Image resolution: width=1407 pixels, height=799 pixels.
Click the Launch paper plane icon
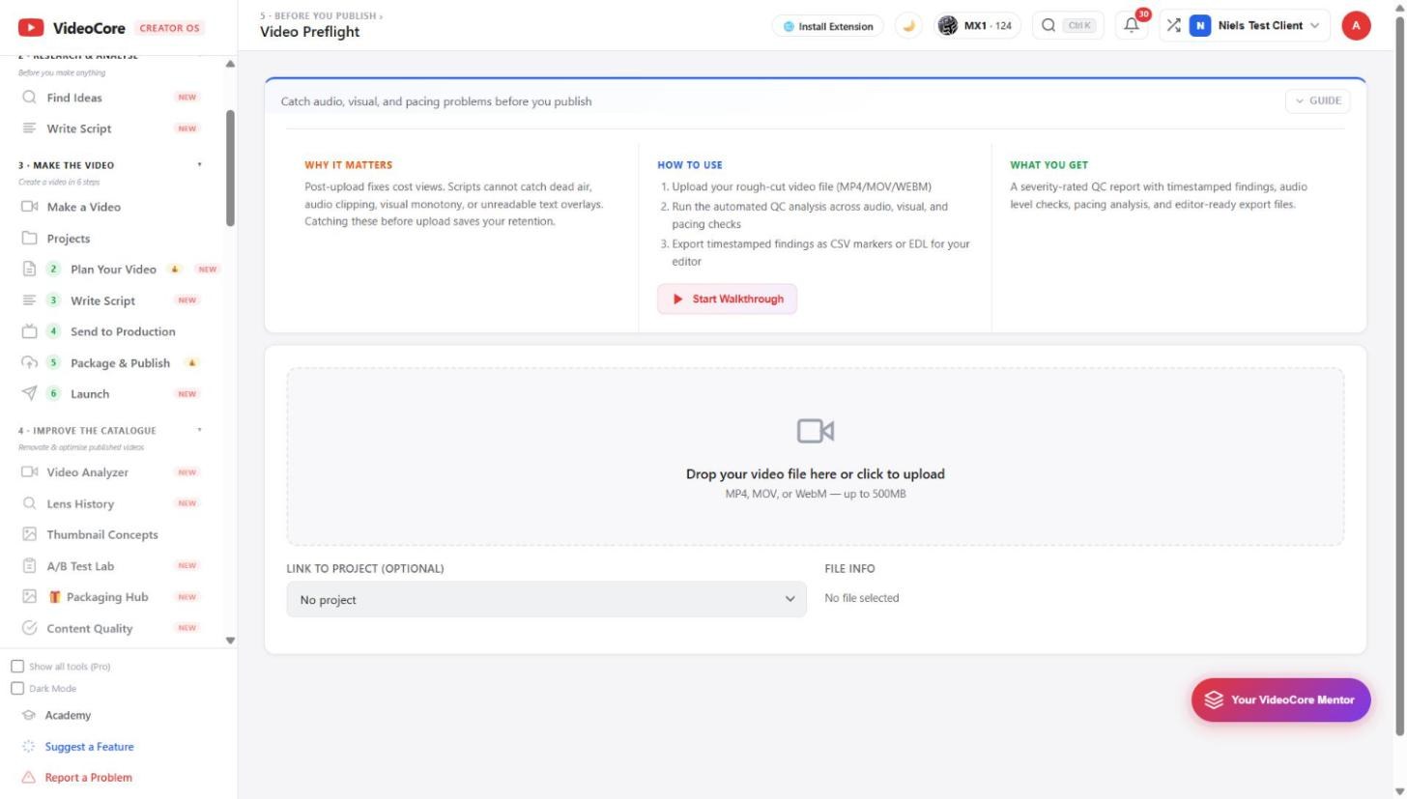[x=29, y=394]
